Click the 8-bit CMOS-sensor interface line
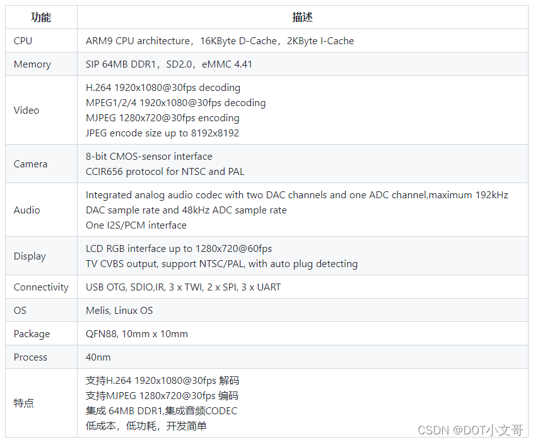The image size is (533, 442). (149, 157)
